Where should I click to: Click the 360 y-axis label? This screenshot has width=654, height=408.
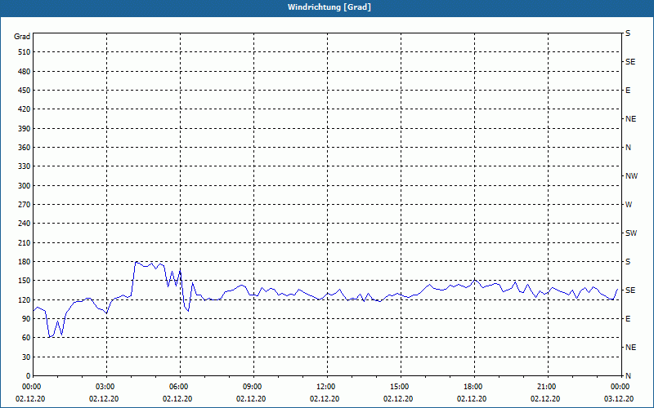(25, 148)
